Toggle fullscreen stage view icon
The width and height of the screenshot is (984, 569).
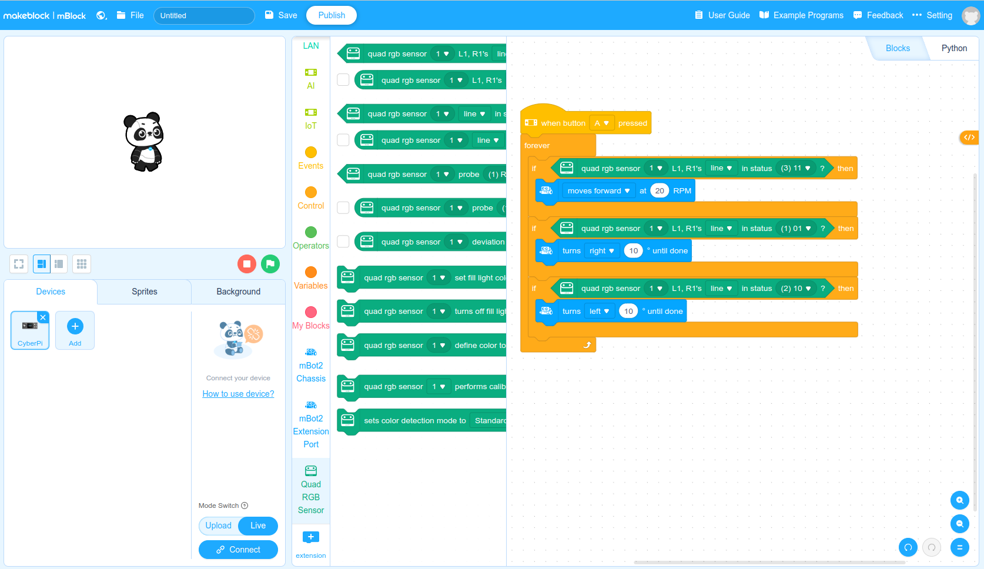click(19, 264)
